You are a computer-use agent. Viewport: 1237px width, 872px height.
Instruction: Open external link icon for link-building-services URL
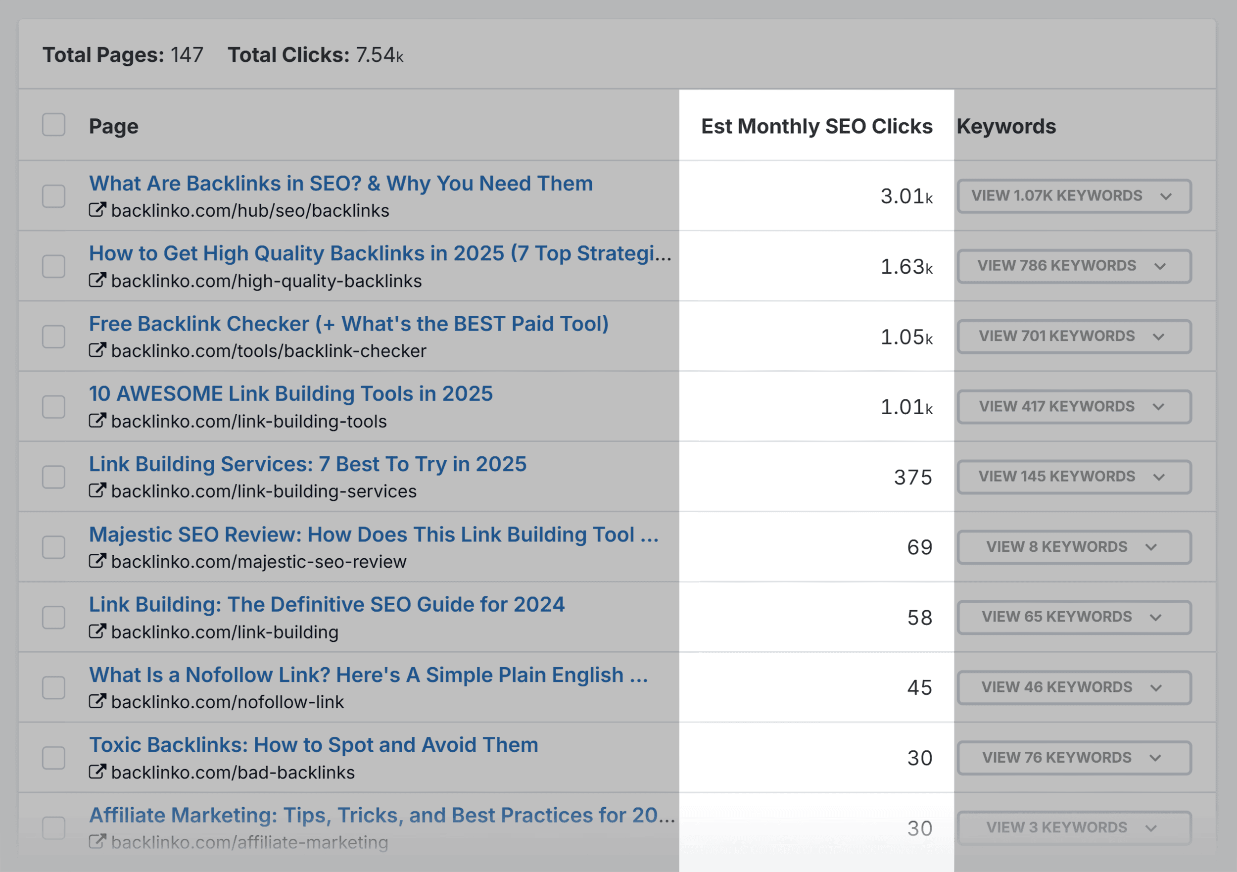(97, 491)
